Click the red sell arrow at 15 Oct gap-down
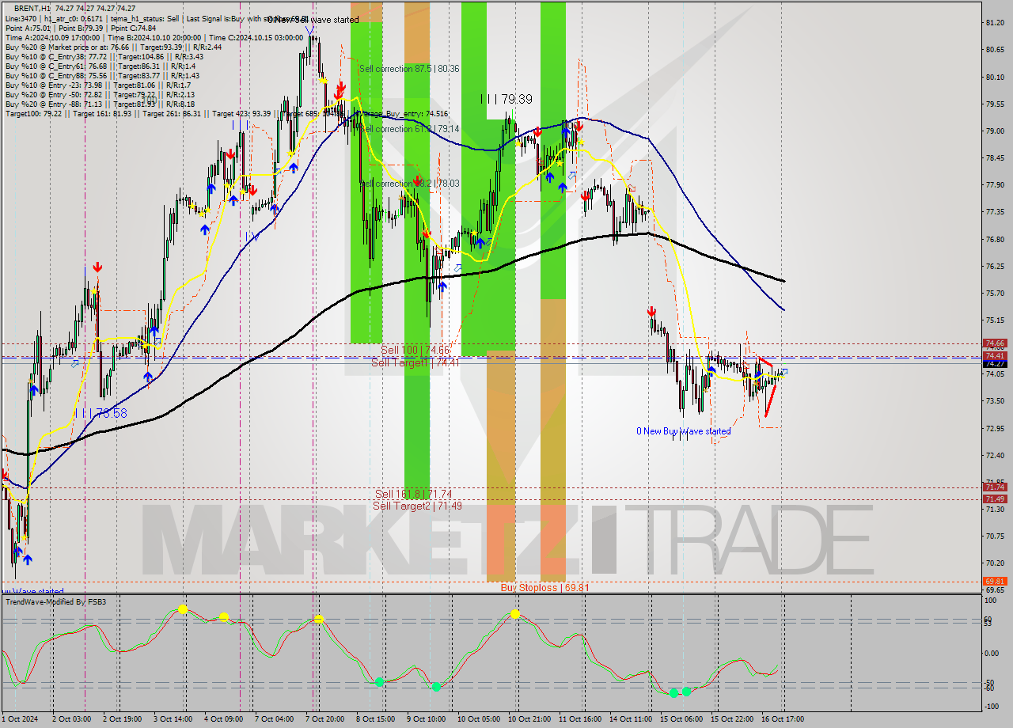1013x728 pixels. tap(651, 311)
